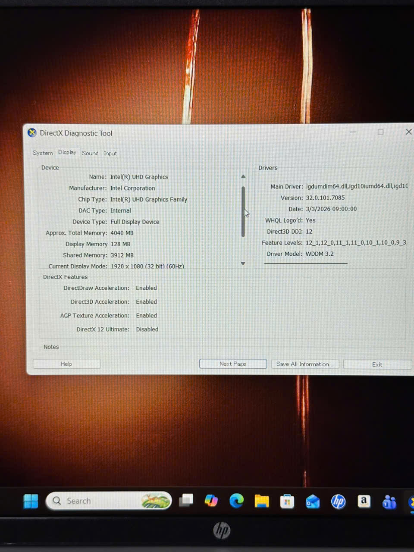The height and width of the screenshot is (552, 414).
Task: Select the Display tab
Action: [x=67, y=152]
